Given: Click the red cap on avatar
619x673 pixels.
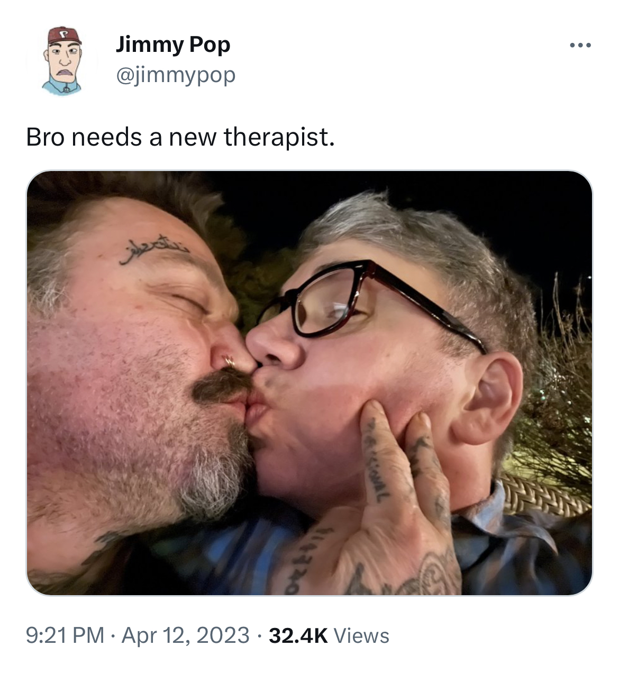Looking at the screenshot, I should click(63, 36).
